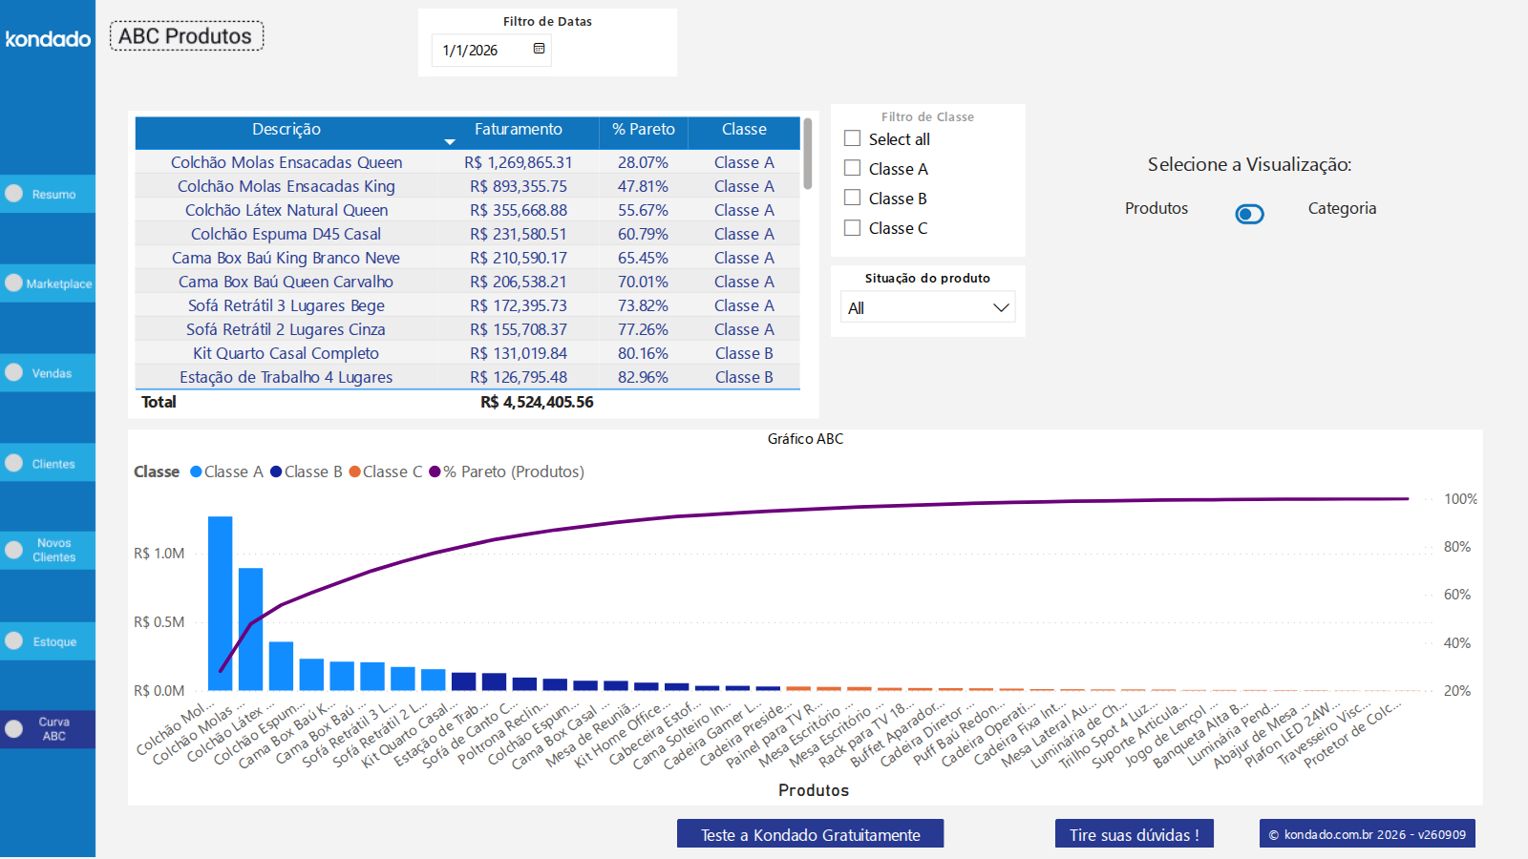Check the Classe C filter checkbox
The width and height of the screenshot is (1528, 859).
coord(853,228)
